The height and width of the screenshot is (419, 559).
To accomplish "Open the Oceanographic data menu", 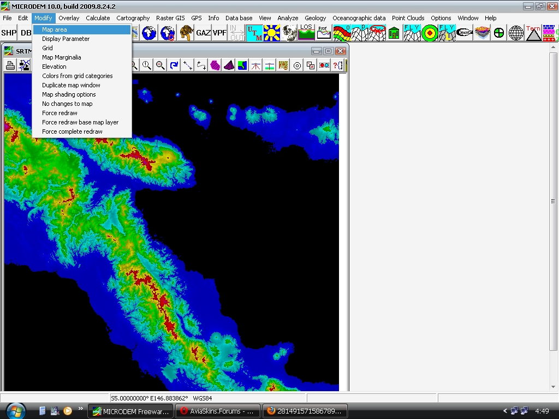I will click(359, 18).
